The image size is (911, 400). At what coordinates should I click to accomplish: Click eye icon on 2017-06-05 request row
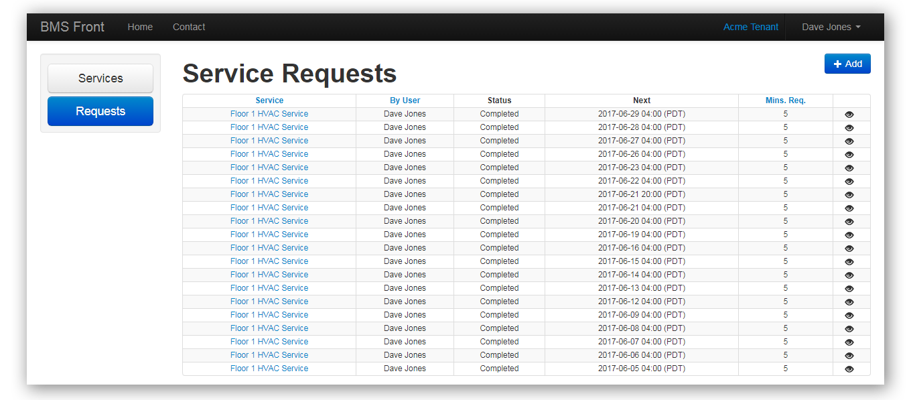849,369
